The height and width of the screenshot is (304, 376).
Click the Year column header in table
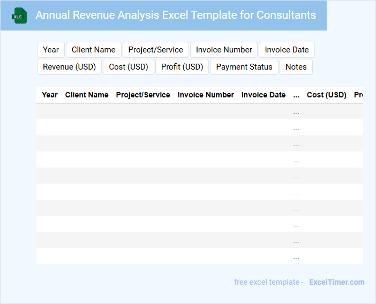tap(50, 95)
